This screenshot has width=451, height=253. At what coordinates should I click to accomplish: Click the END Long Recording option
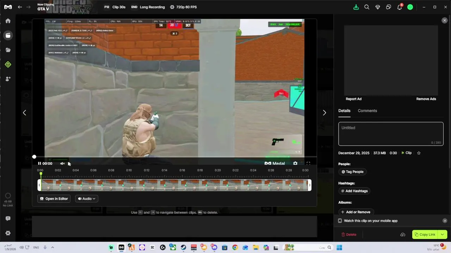[148, 7]
